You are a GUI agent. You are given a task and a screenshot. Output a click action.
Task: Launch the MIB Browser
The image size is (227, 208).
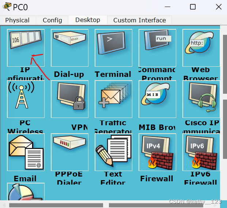(158, 99)
